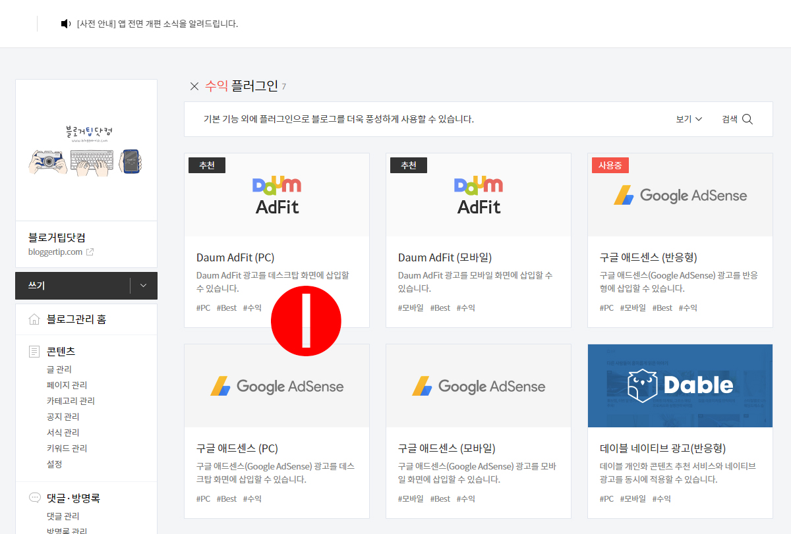Click the 쓰기 write button

73,286
